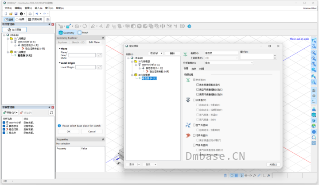Image resolution: width=319 pixels, height=185 pixels.
Task: Click OK in Geometry Explorer
Action: (69, 131)
